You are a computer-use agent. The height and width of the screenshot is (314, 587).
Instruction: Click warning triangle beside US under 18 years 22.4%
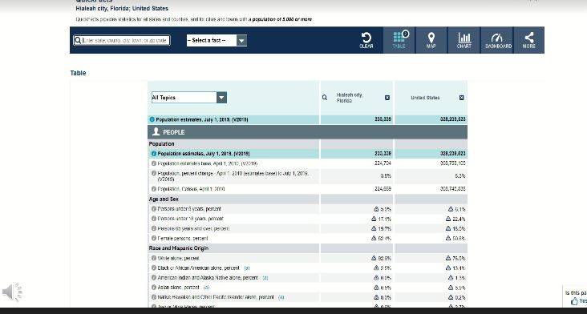point(448,219)
